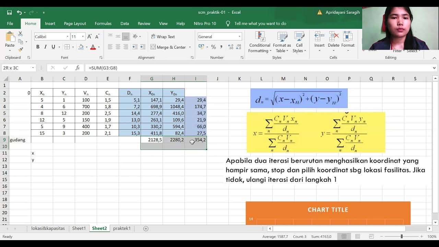This screenshot has width=439, height=247.
Task: Add a new sheet with plus icon
Action: coord(146,228)
